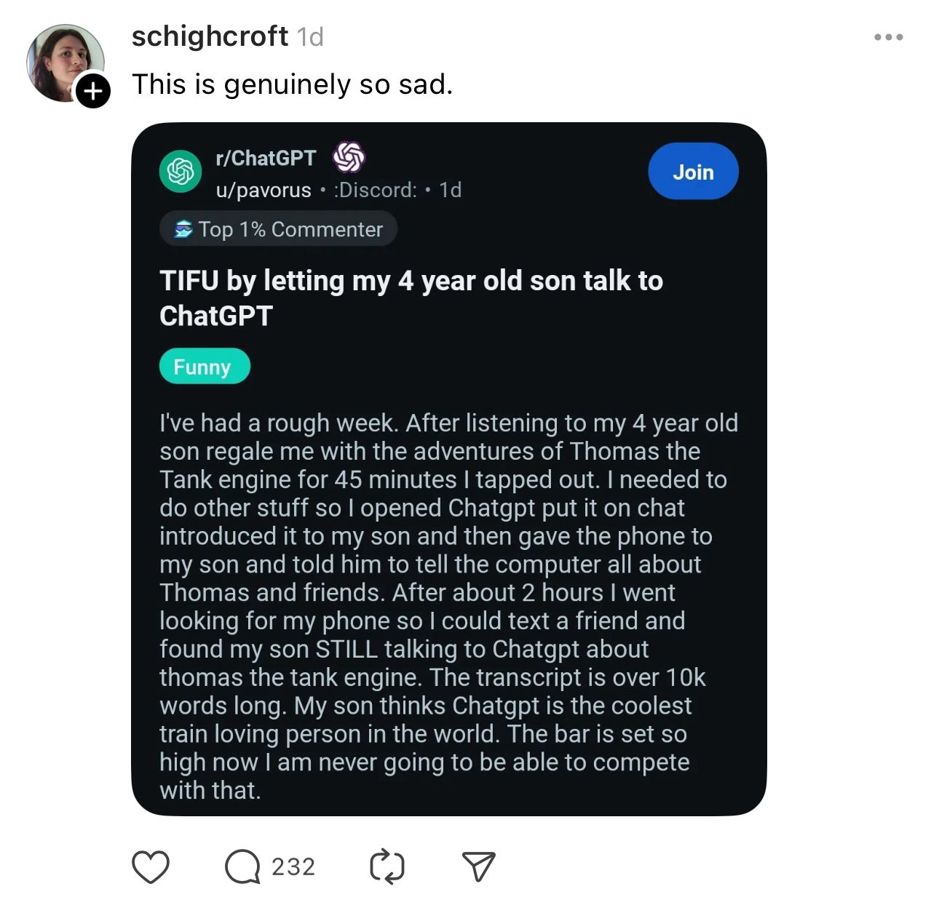Screen dimensions: 939x913
Task: Open the three-dot more options menu
Action: coord(889,37)
